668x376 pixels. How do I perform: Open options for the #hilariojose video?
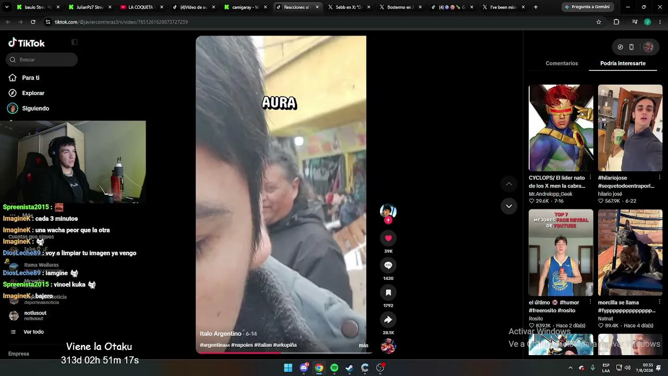pos(660,178)
